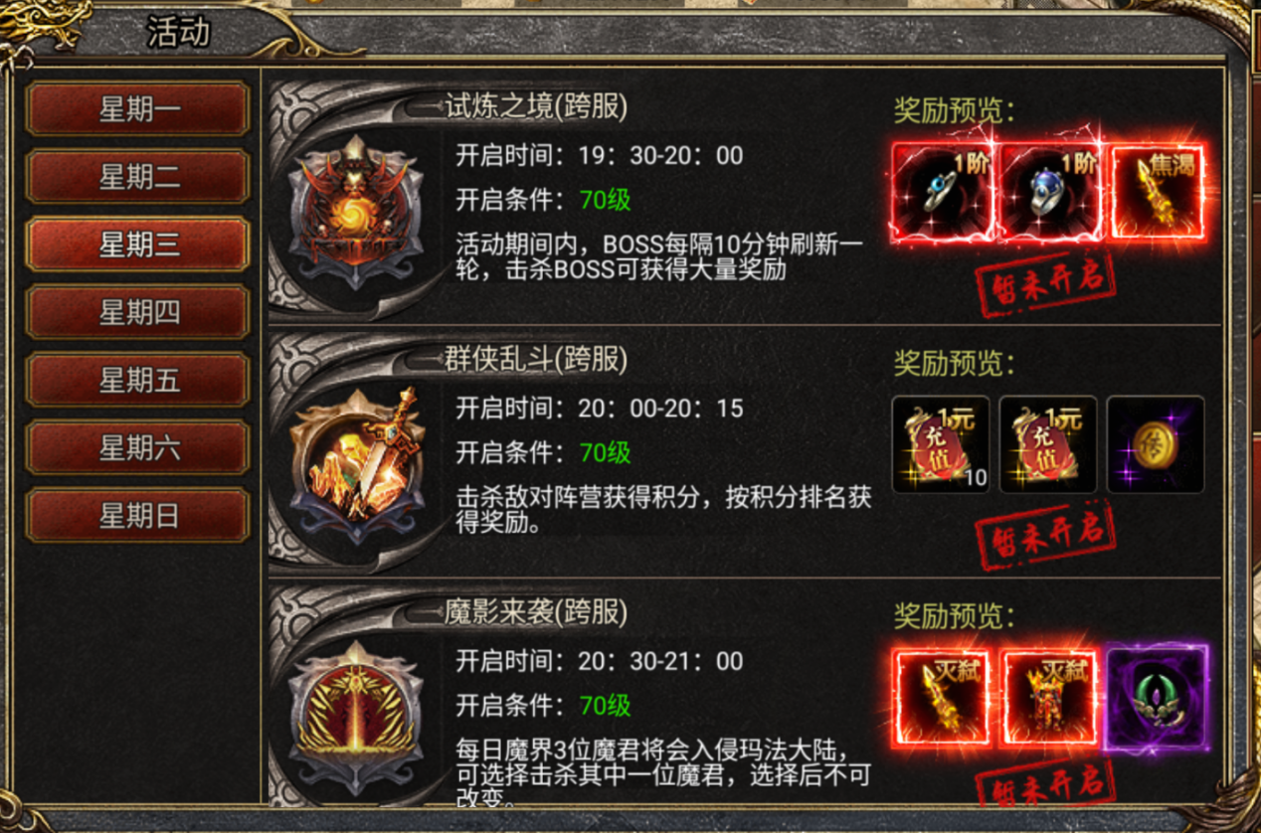Inspect the purple gold coin reward

click(1156, 444)
